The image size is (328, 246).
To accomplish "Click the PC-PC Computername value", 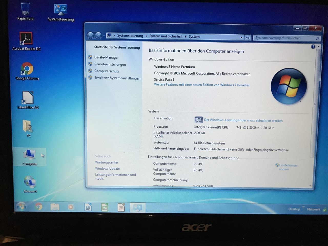I will 198,164.
